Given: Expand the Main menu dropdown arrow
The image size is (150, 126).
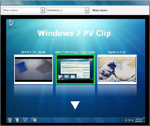Looking at the screenshot, I should pyautogui.click(x=43, y=10).
